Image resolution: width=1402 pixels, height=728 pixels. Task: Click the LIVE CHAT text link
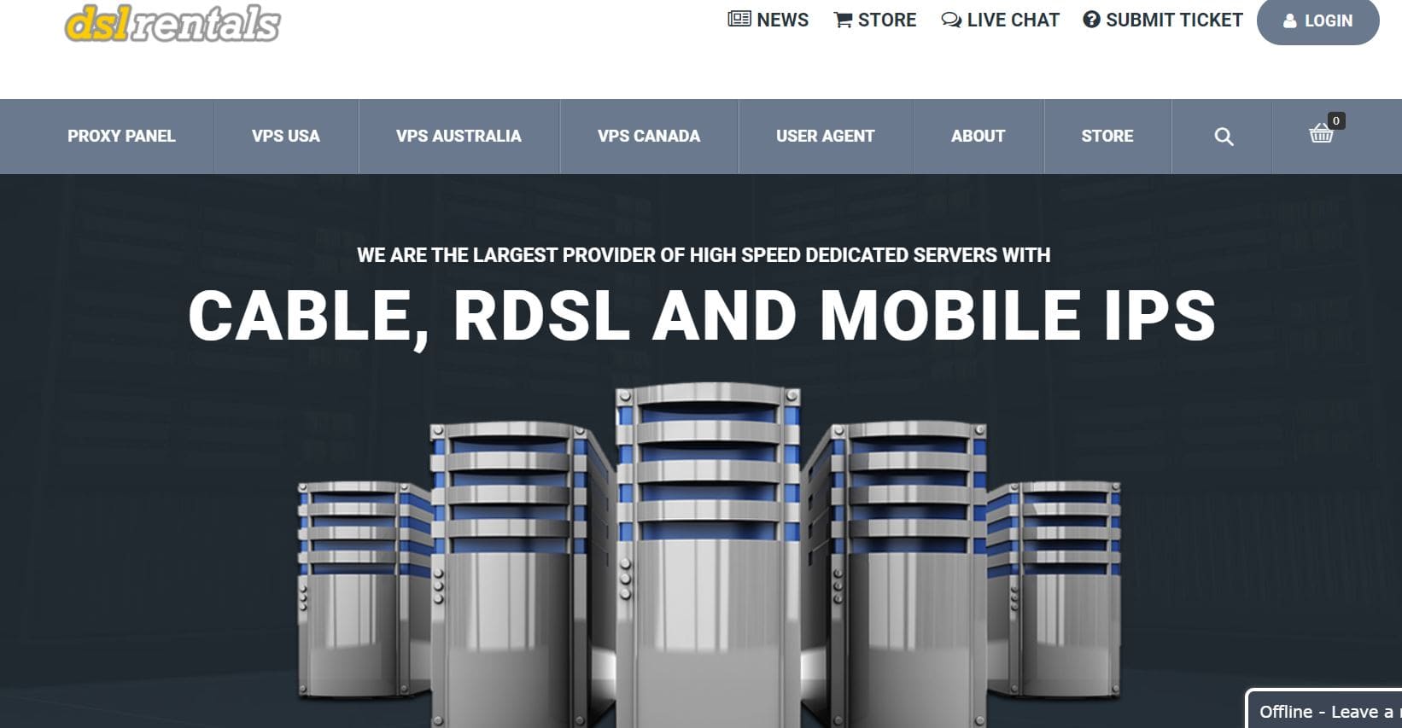(x=1013, y=20)
